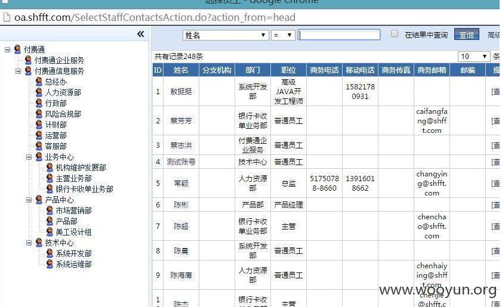
Task: Sort by the 部门 column header
Action: tap(252, 70)
